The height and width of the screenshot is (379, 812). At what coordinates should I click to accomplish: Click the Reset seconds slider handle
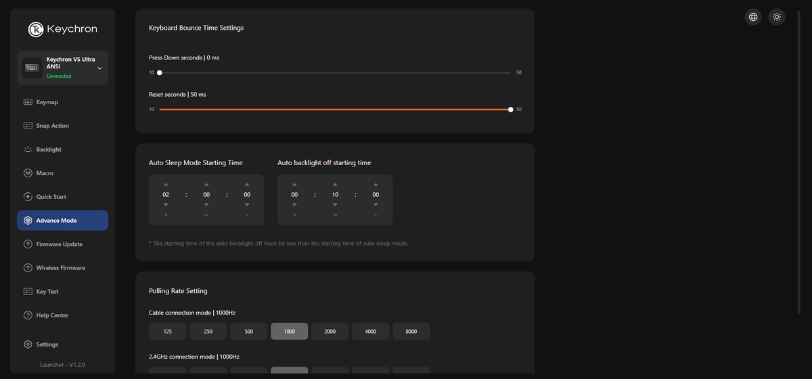point(510,109)
